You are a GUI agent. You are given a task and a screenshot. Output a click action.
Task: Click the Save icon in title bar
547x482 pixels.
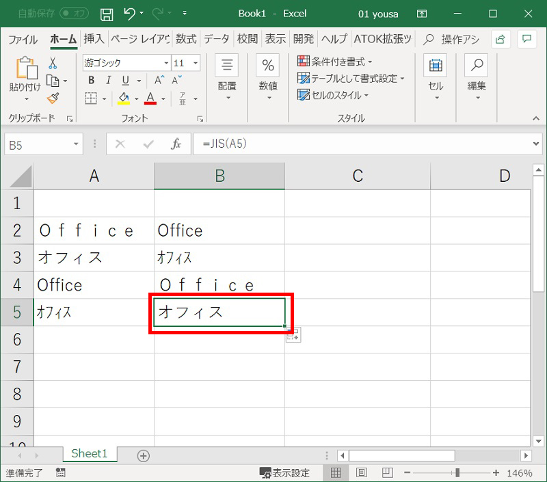coord(107,14)
